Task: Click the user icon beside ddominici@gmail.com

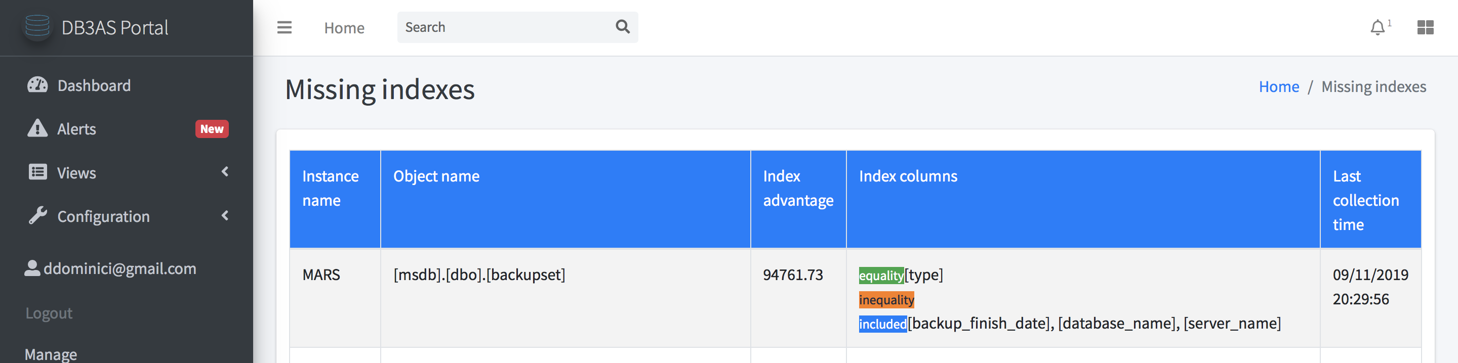Action: (32, 268)
